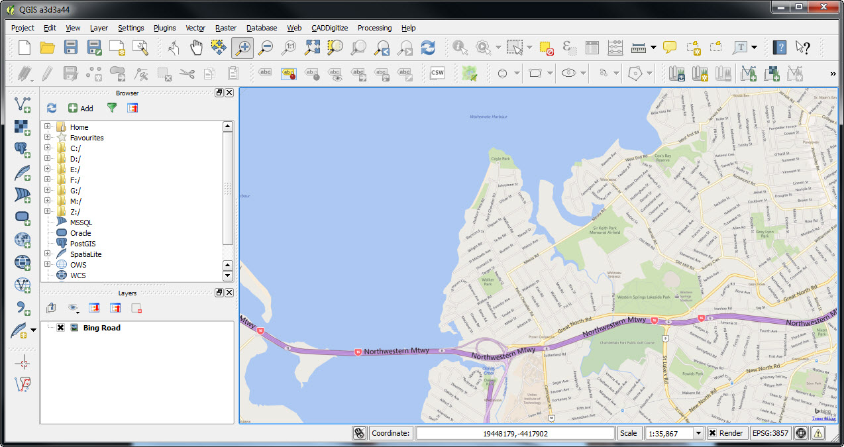Click the CSW catalog search icon
This screenshot has width=844, height=447.
coord(437,73)
